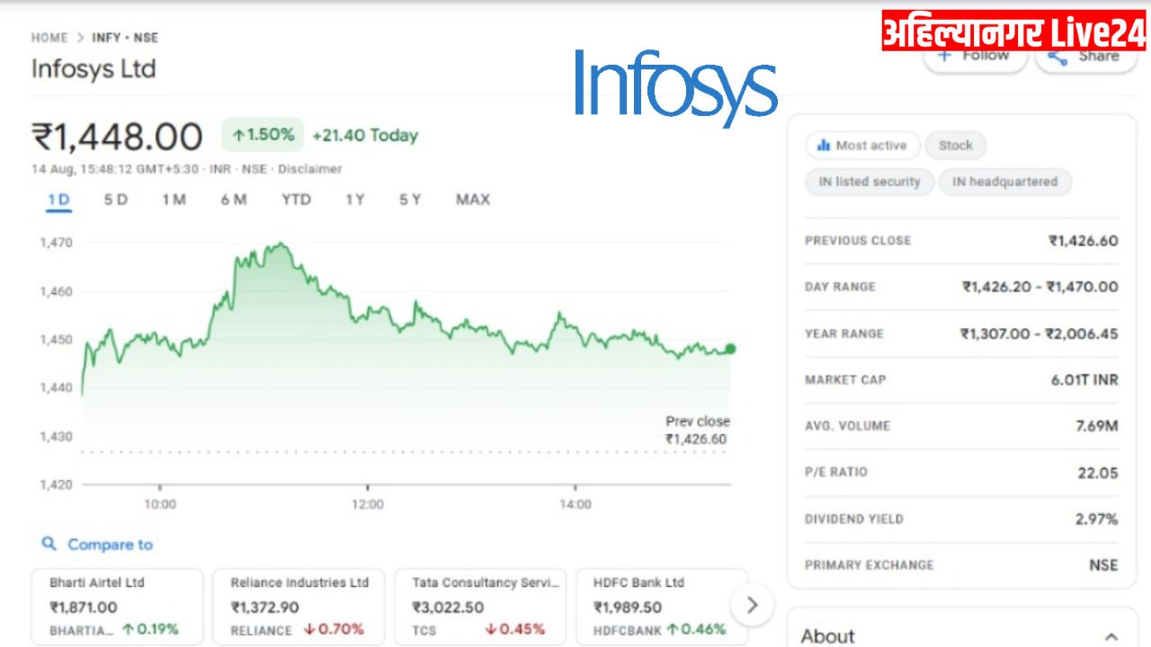
Task: Click the ₹1,448.00 stock price
Action: click(x=118, y=137)
